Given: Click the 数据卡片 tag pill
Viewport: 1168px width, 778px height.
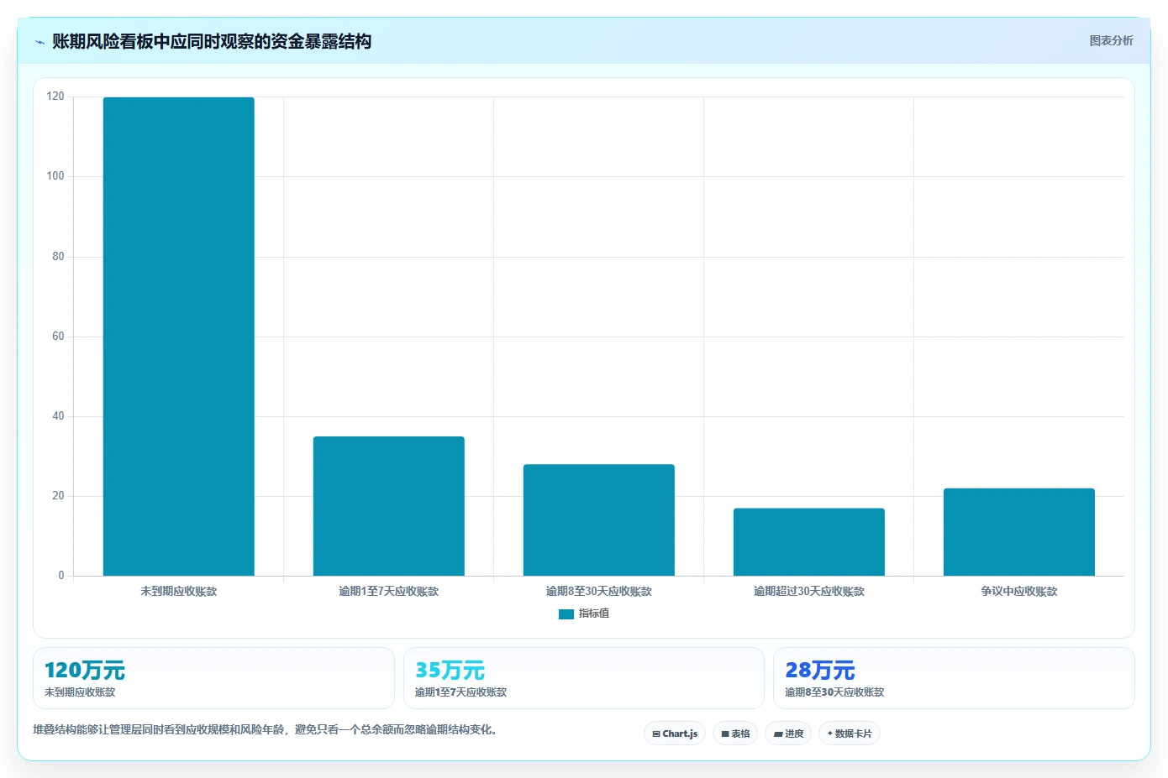Looking at the screenshot, I should [x=850, y=734].
